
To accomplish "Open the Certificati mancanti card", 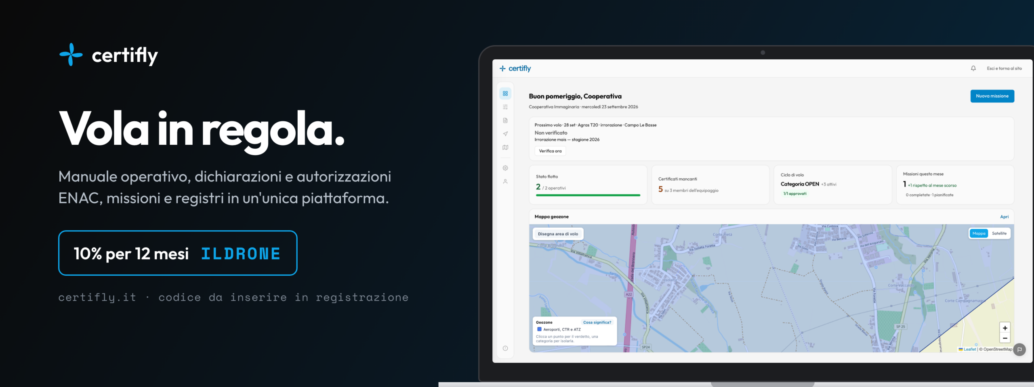I will point(710,185).
